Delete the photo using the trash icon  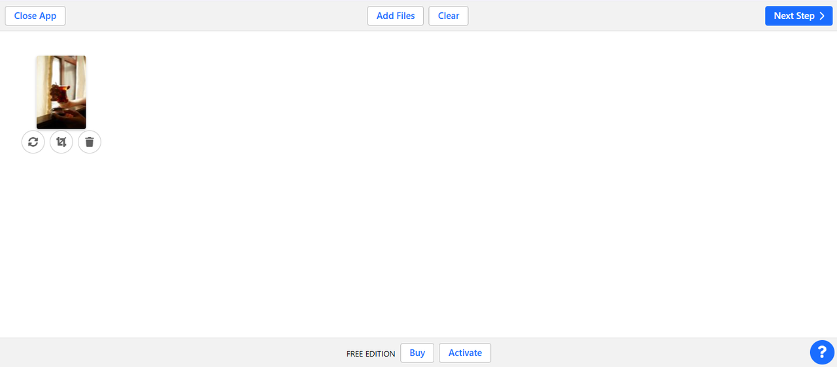point(90,142)
